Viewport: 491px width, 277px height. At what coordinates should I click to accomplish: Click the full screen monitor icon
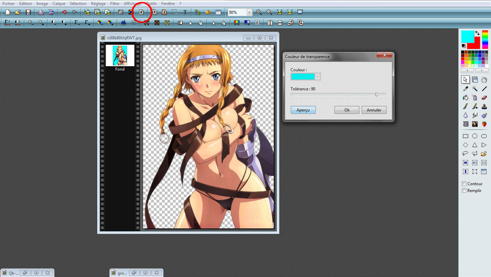(x=300, y=12)
